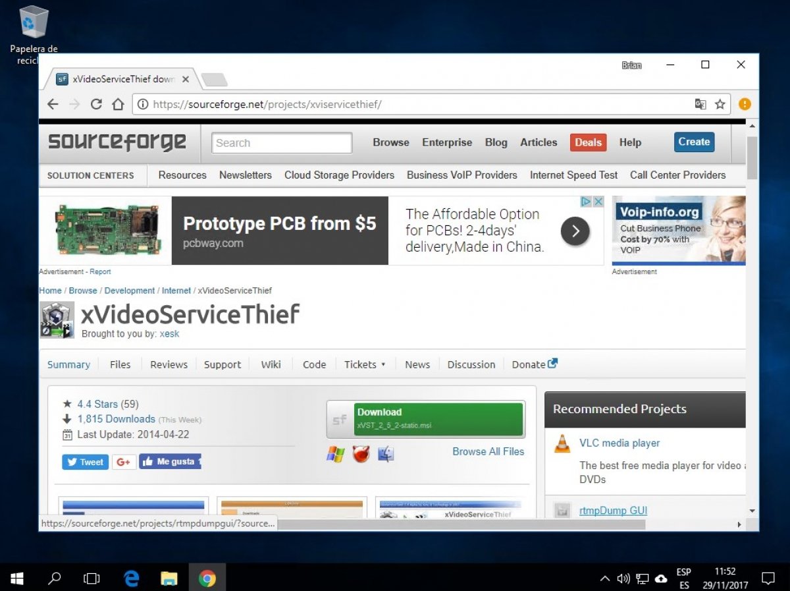Open Chrome menu orange alert icon
This screenshot has width=790, height=591.
tap(745, 104)
